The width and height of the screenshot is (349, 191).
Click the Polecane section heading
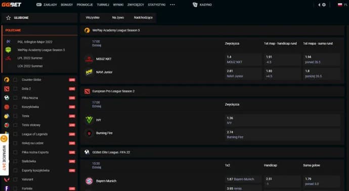[x=13, y=30]
